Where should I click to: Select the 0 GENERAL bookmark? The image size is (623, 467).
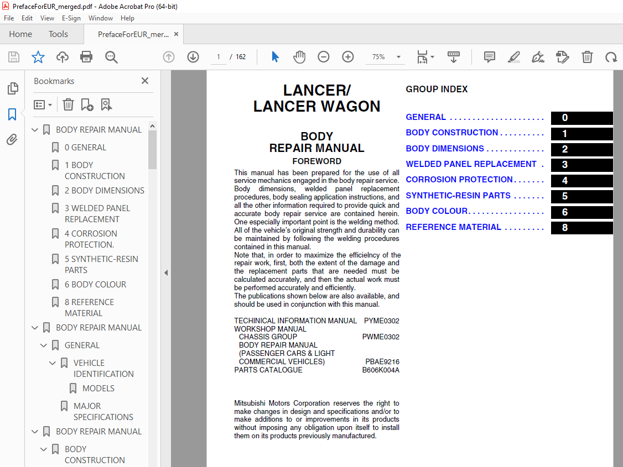[85, 148]
